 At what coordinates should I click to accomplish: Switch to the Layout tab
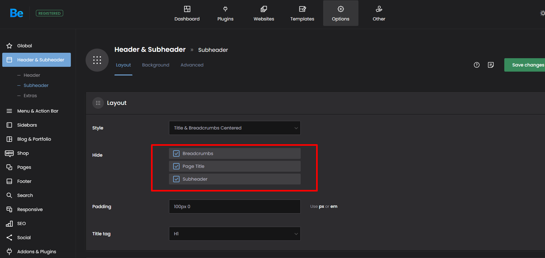pyautogui.click(x=123, y=65)
